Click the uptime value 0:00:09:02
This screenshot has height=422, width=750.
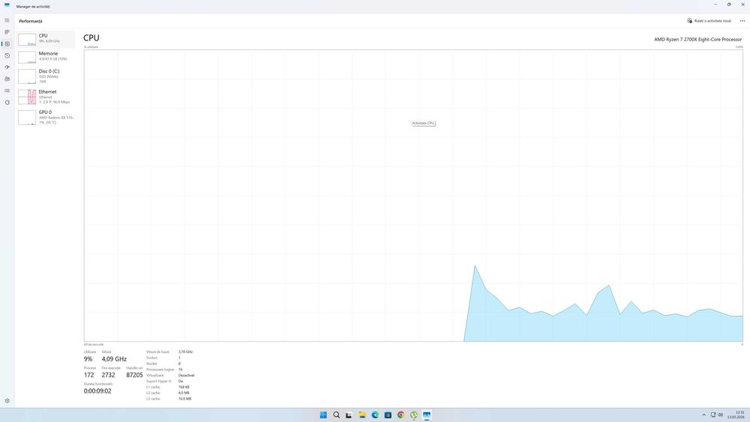point(97,391)
